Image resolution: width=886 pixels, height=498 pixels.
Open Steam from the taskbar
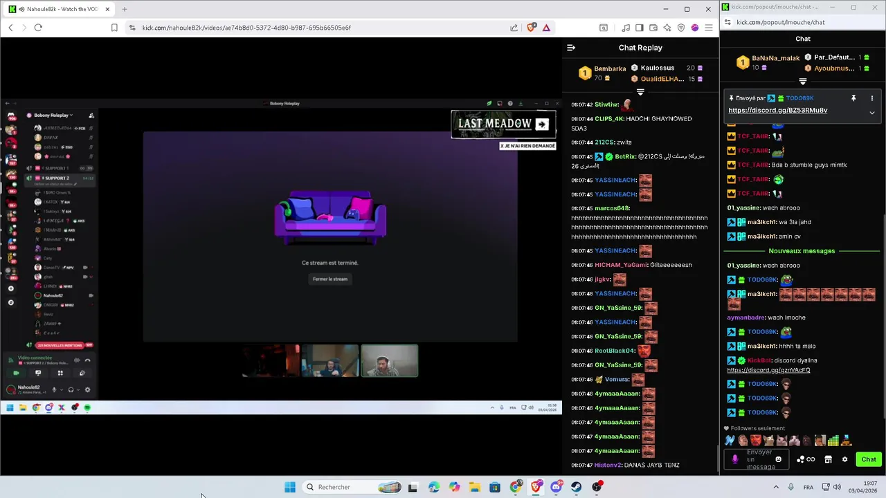[x=576, y=487]
